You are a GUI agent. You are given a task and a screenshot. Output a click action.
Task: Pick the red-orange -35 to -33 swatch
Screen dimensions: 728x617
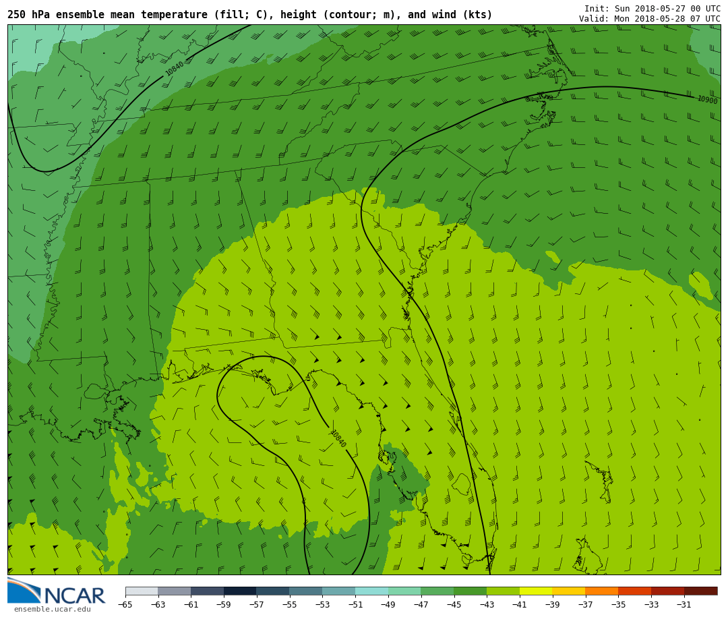click(x=635, y=591)
